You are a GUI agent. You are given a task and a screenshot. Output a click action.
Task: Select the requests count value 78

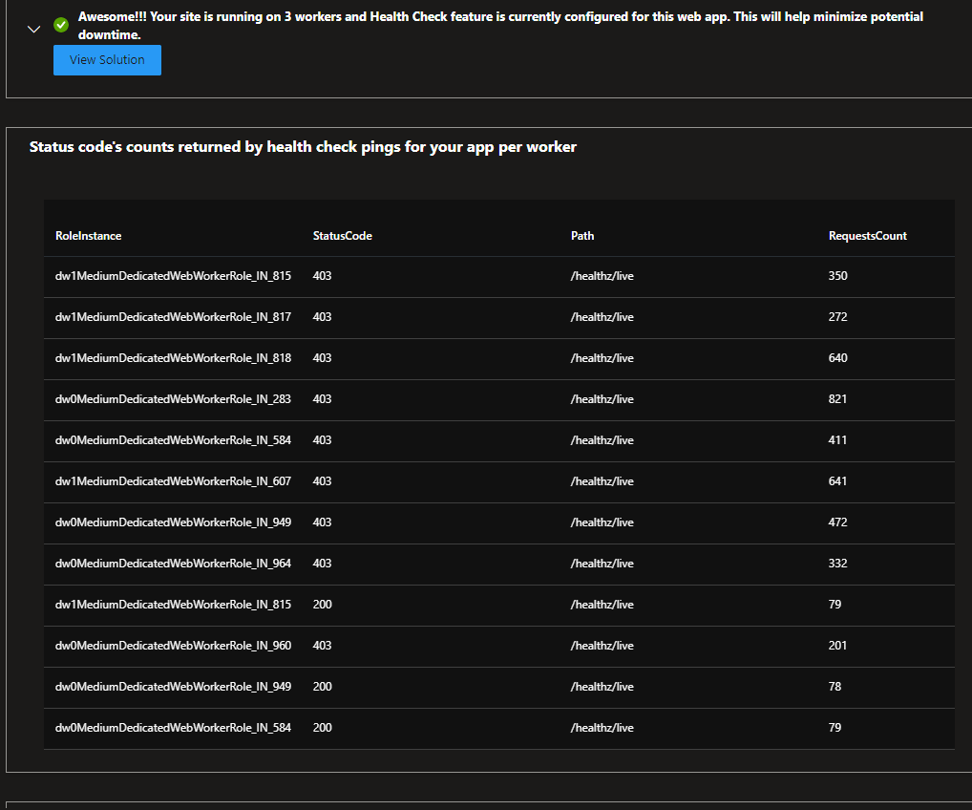[x=835, y=687]
